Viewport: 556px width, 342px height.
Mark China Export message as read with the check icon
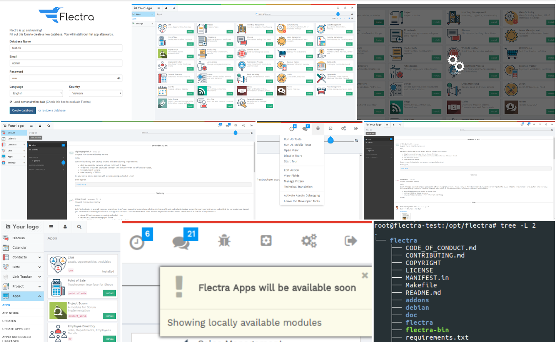click(x=100, y=199)
